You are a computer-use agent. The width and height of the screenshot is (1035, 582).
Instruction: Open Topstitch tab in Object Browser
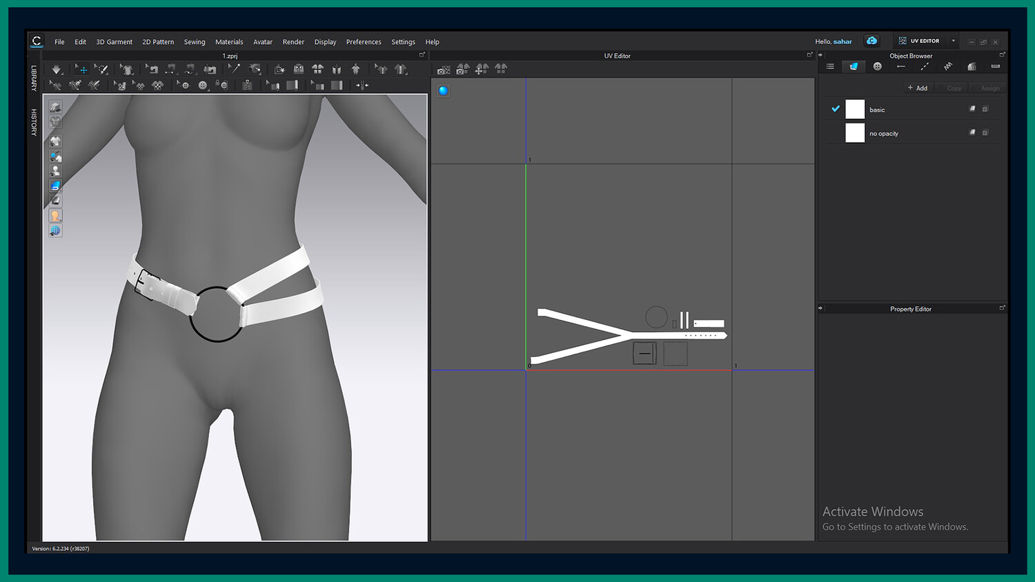pyautogui.click(x=925, y=67)
